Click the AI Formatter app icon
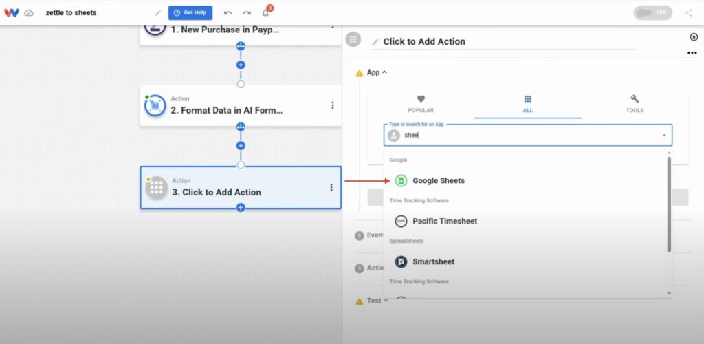This screenshot has height=344, width=704. (155, 105)
